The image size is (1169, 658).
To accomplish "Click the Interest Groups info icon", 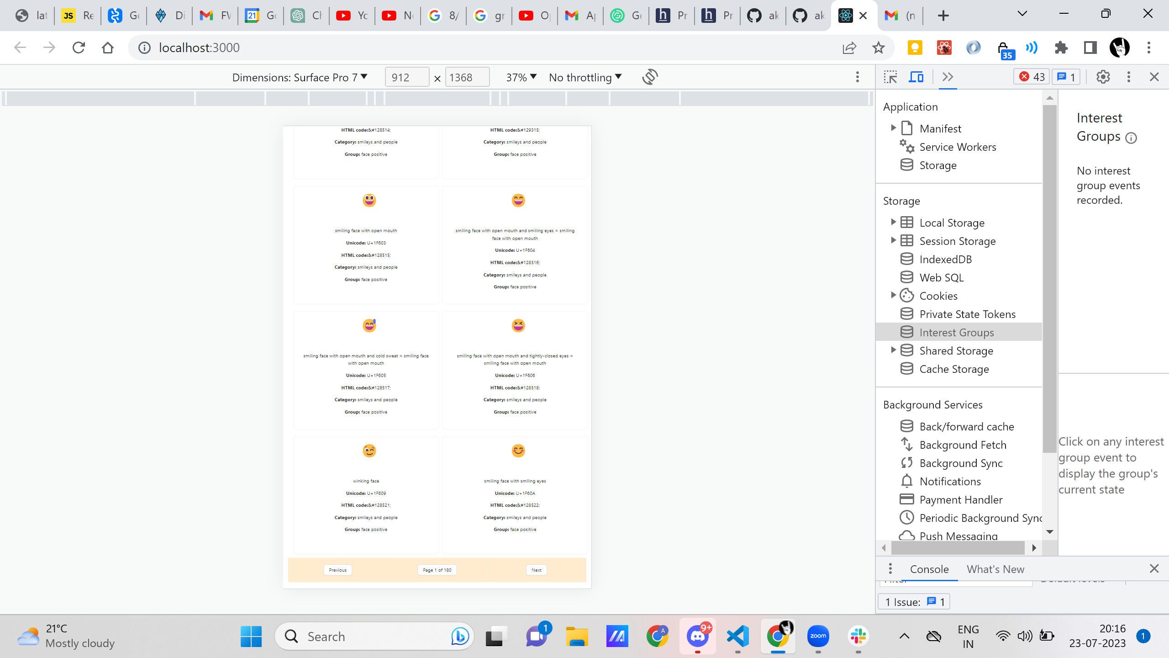I will (1131, 138).
